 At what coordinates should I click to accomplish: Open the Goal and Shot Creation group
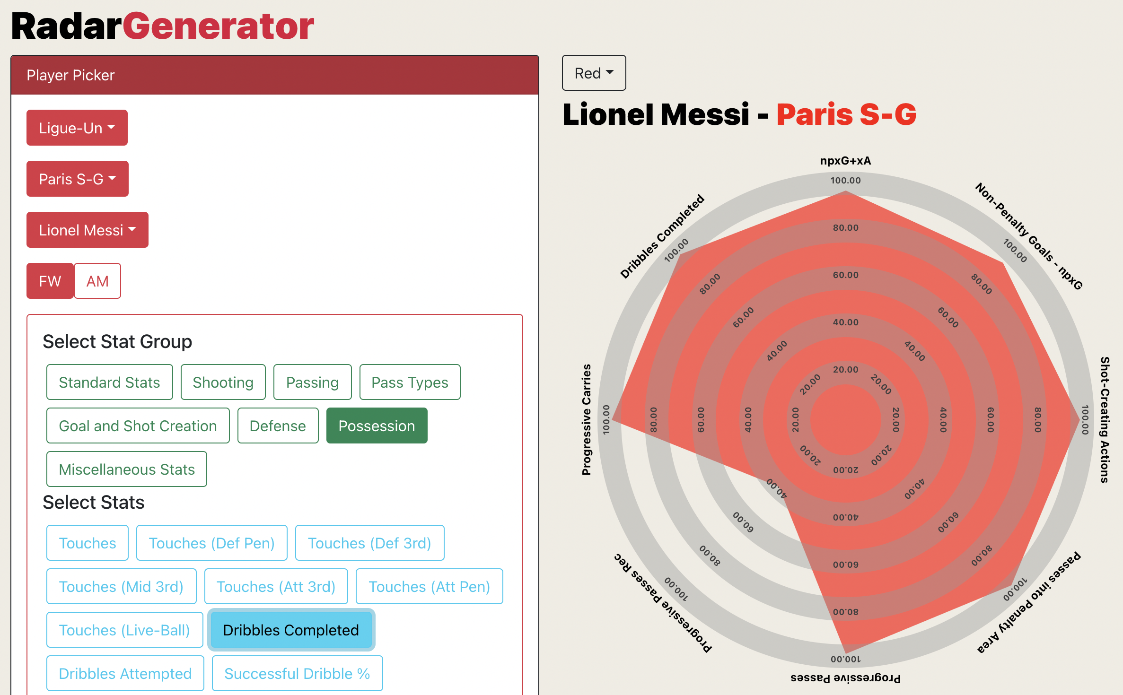[x=137, y=425]
